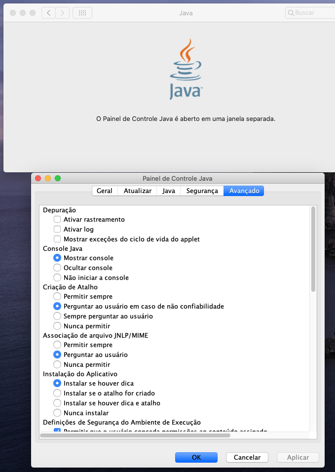Screen dimensions: 335x472
Task: Open the Segurança tab
Action: tap(202, 191)
